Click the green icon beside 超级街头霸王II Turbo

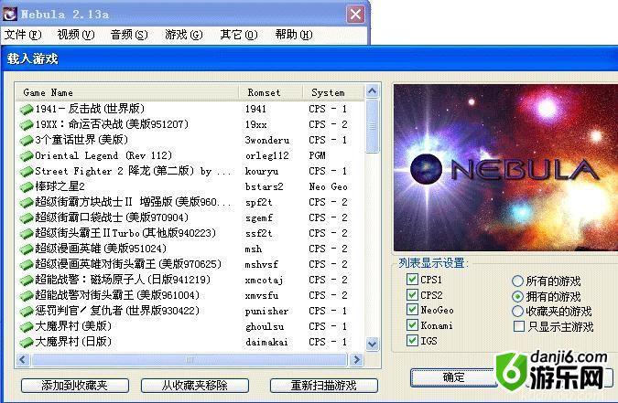(27, 233)
